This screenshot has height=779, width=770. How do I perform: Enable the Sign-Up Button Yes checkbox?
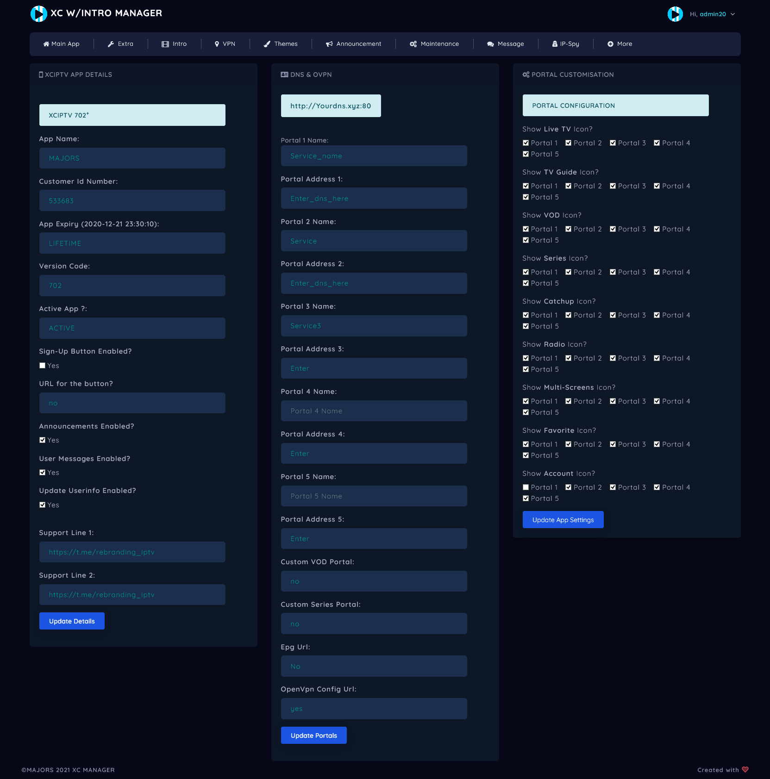(43, 366)
